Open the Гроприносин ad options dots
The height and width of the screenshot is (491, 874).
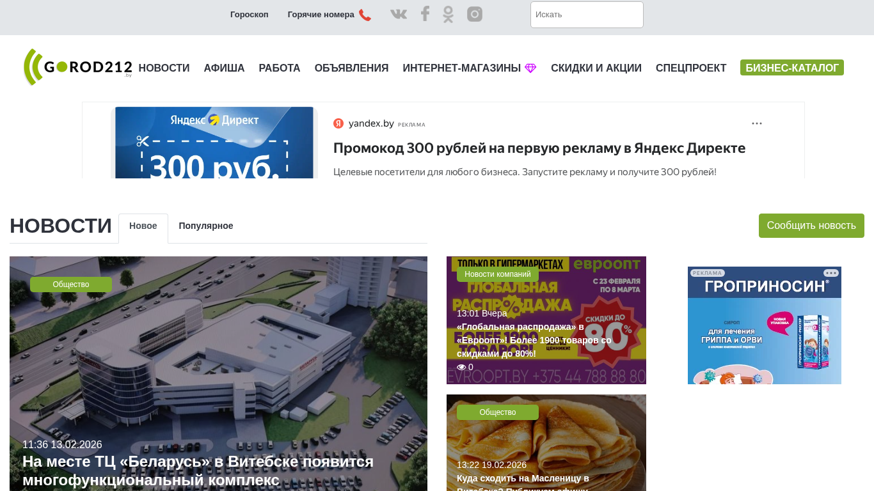coord(831,273)
